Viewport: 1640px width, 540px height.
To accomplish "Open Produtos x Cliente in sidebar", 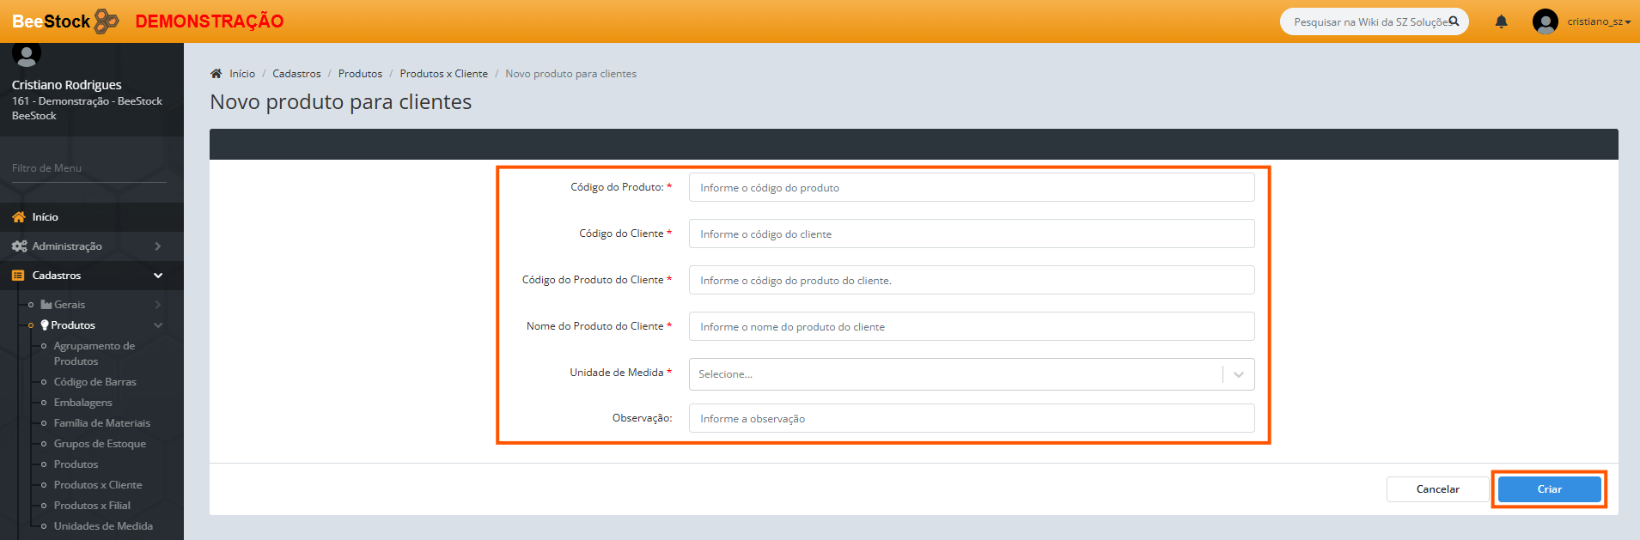I will 98,485.
